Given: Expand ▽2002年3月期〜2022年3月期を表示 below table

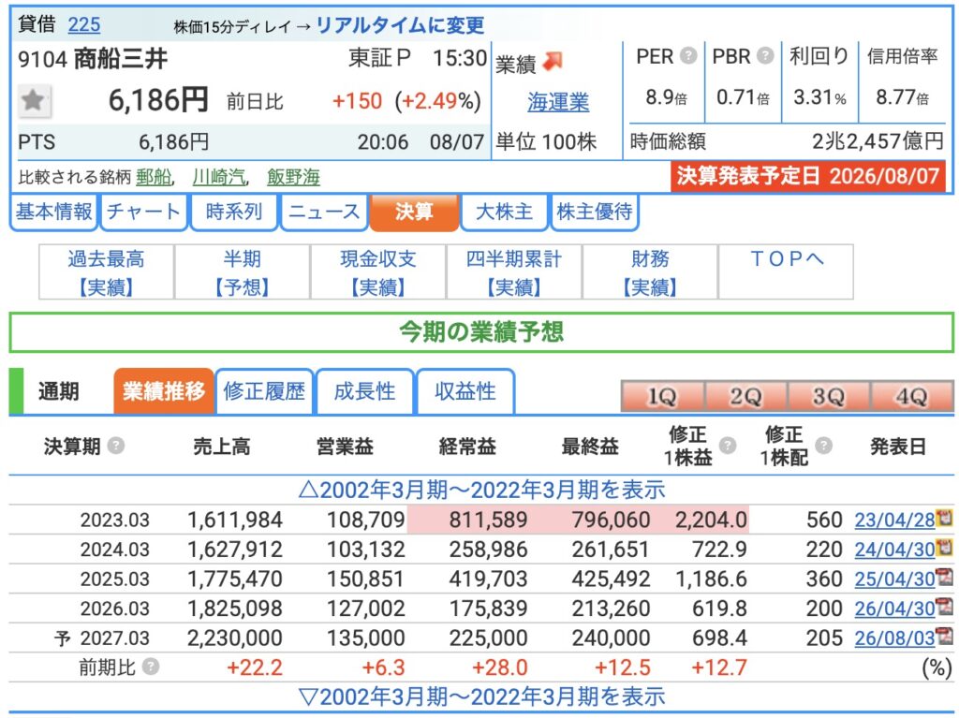Looking at the screenshot, I should coord(481,696).
